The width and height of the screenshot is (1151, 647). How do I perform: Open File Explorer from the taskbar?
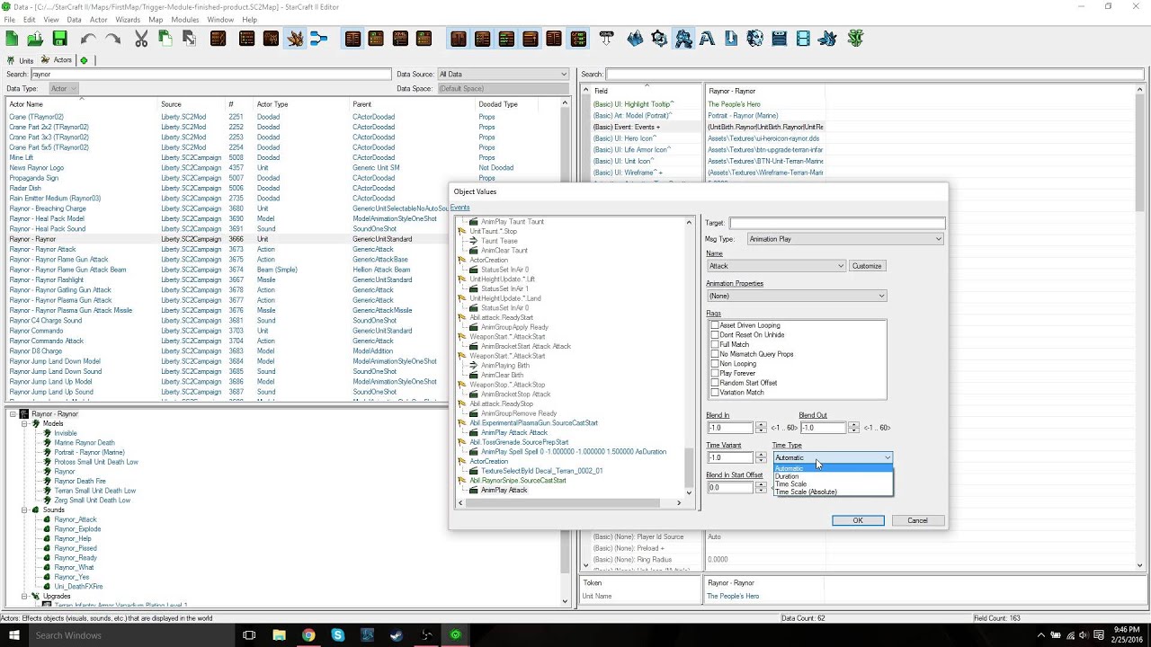click(279, 635)
